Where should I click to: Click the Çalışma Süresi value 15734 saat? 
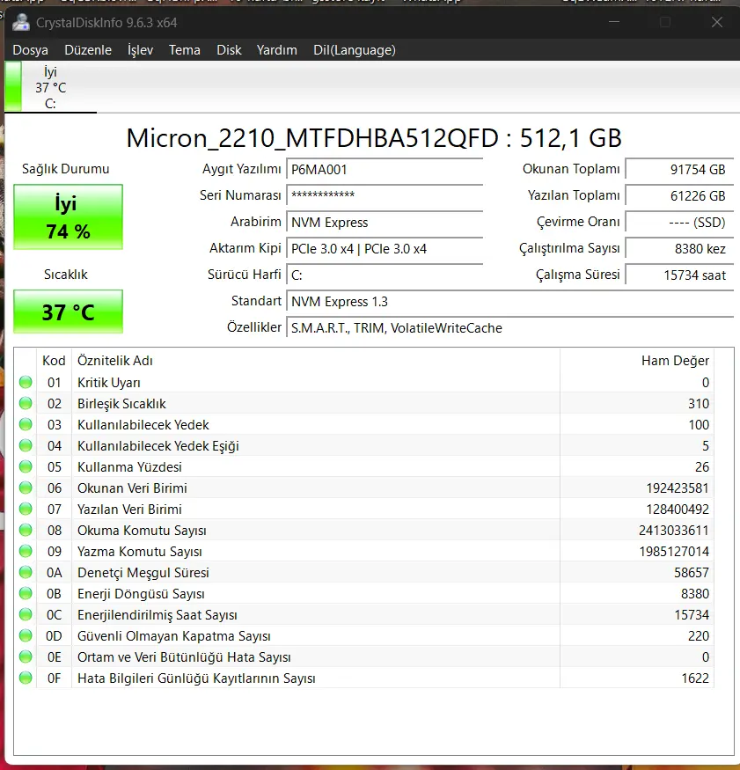pos(679,275)
